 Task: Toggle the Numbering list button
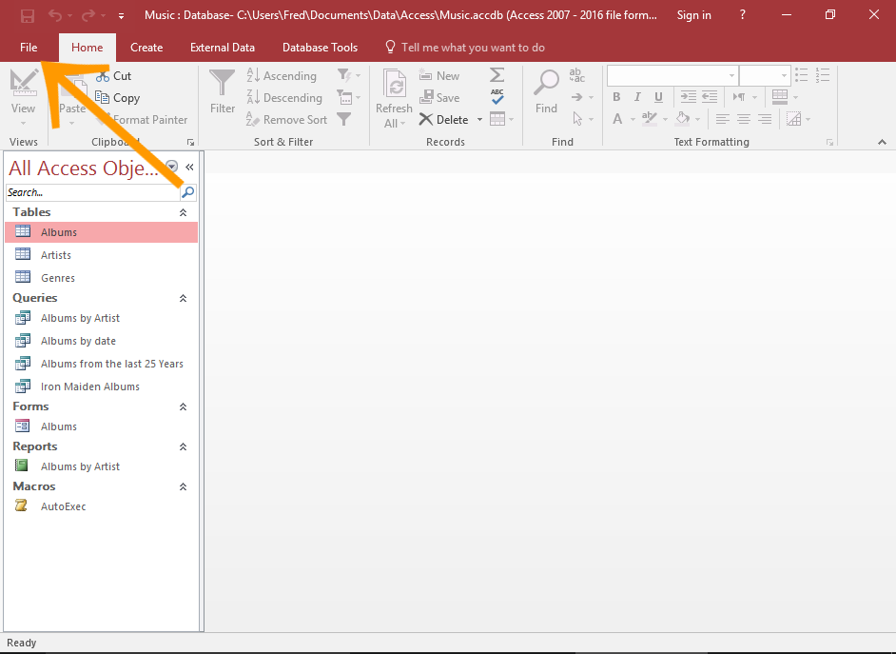823,75
